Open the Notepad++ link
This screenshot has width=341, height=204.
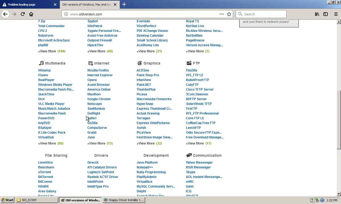(x=145, y=167)
